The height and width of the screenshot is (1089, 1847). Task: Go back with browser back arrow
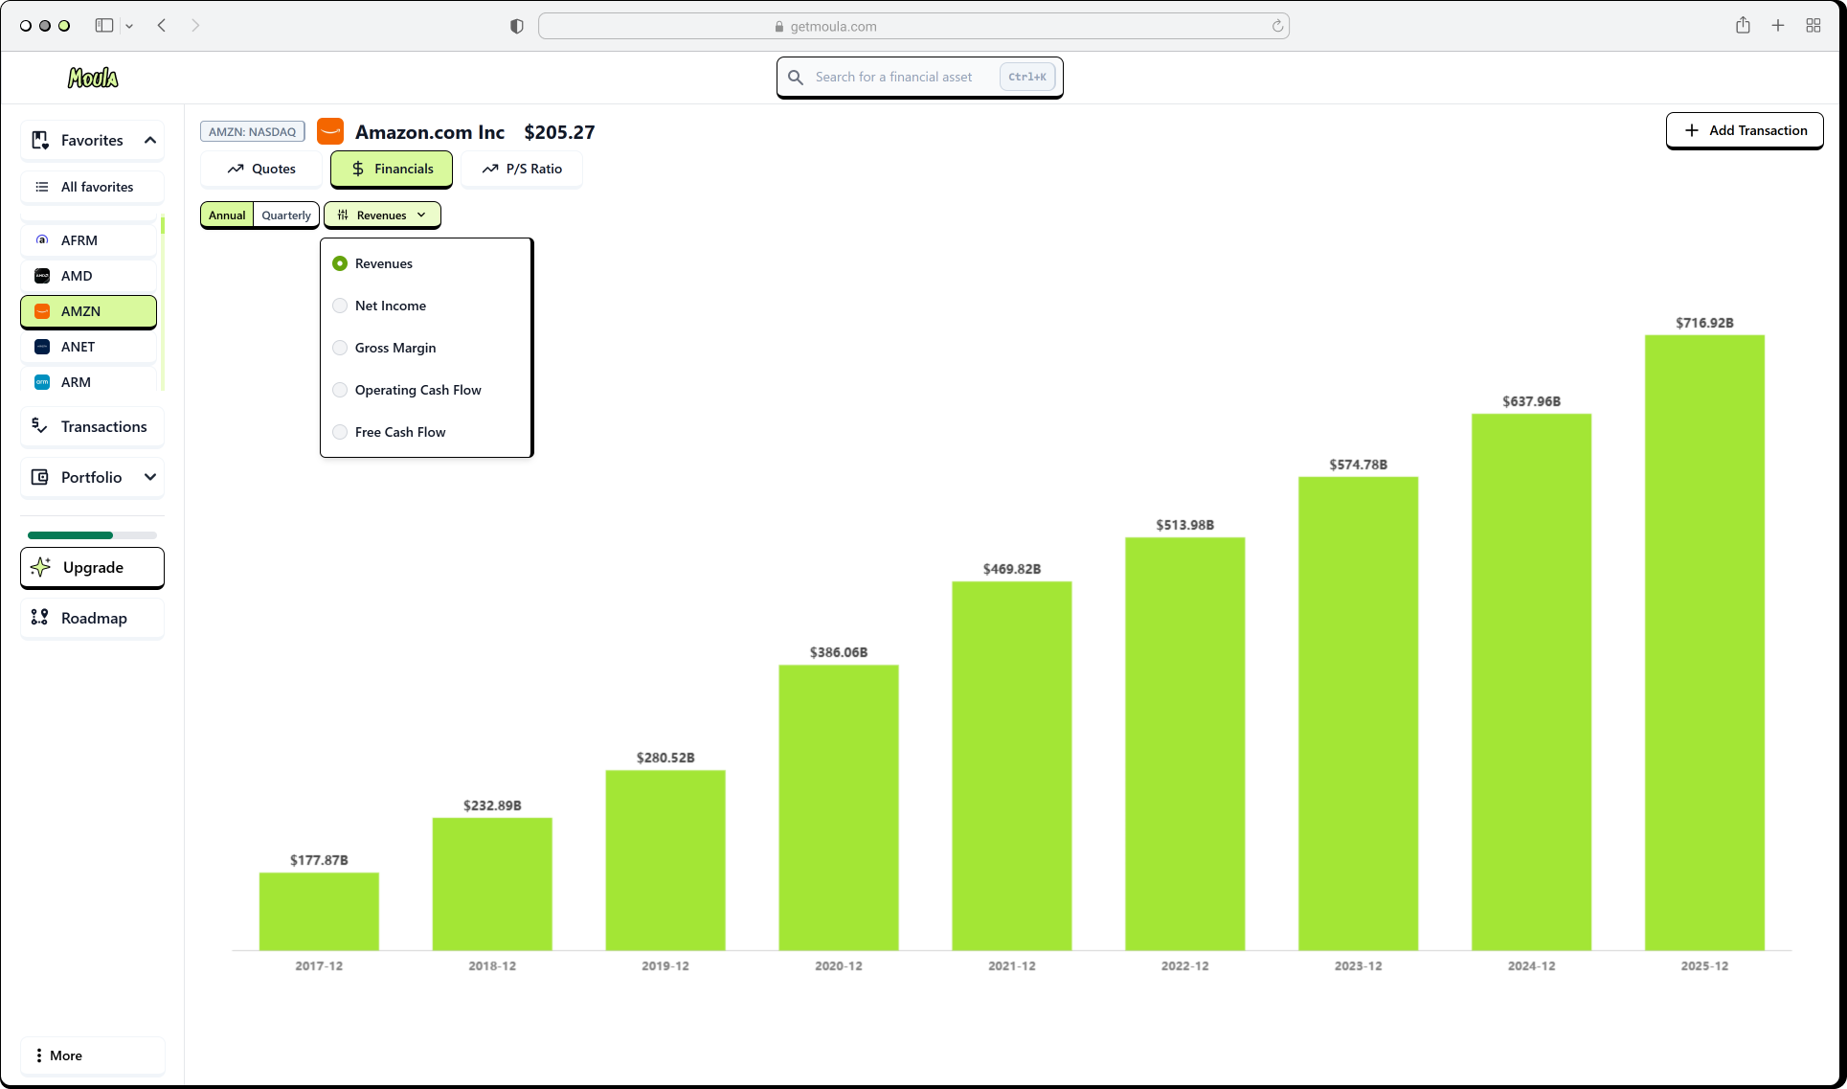(x=162, y=26)
